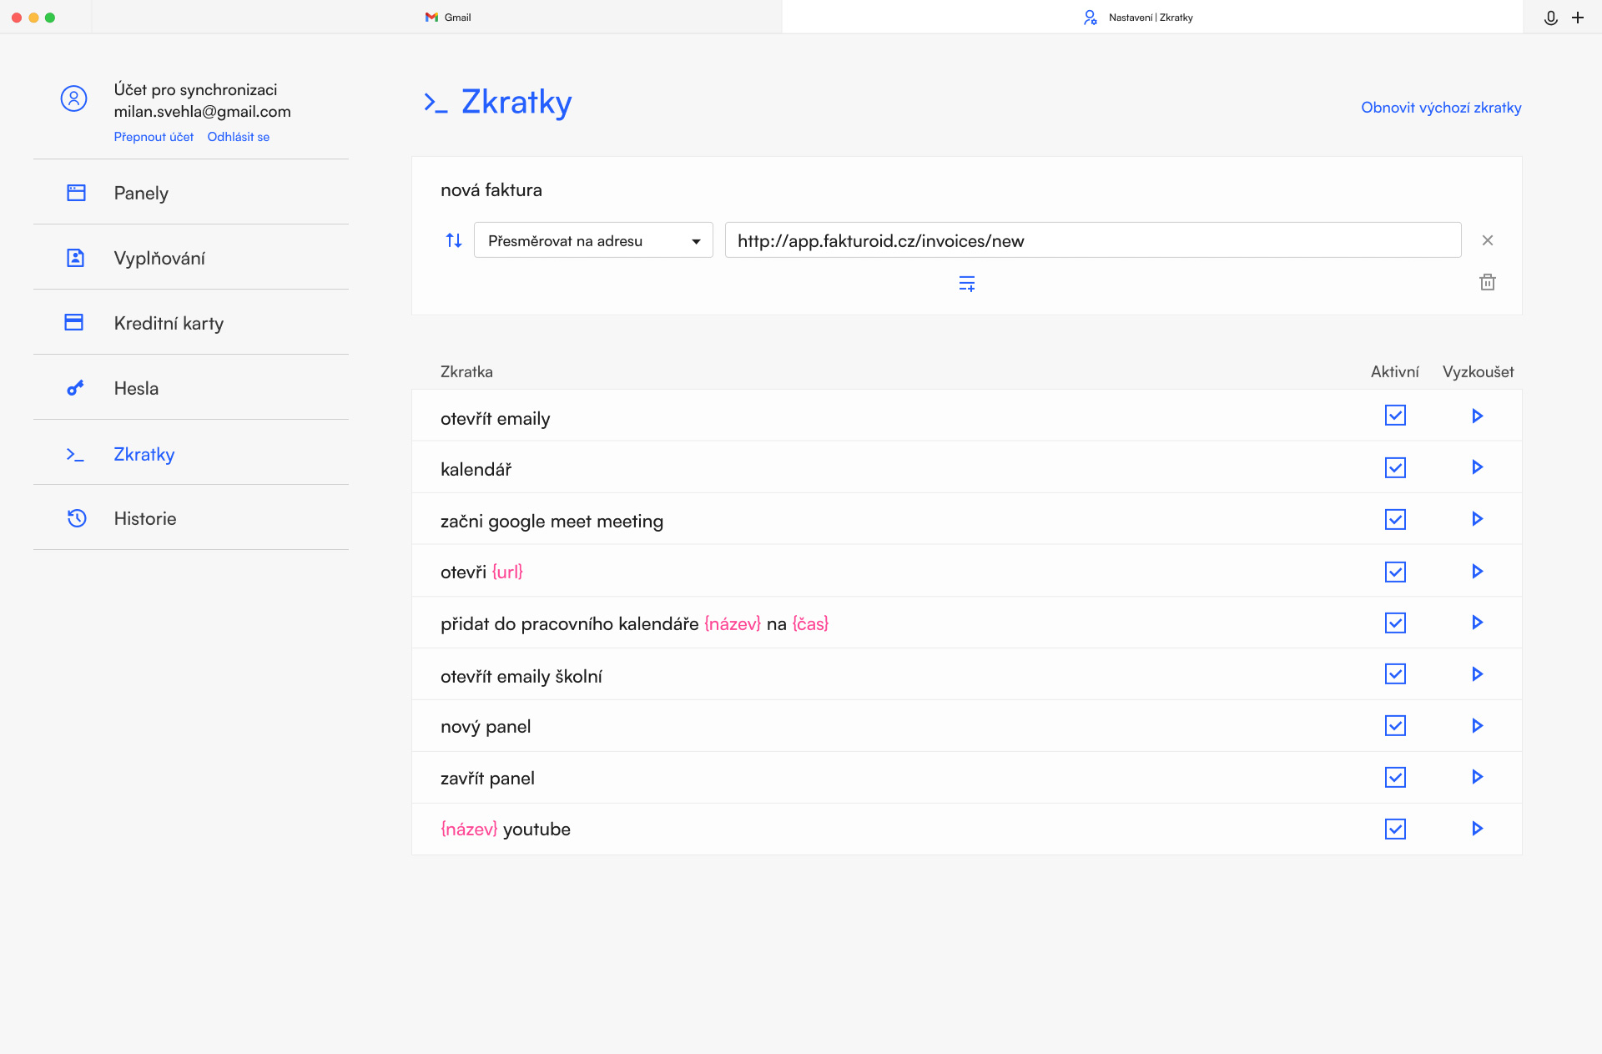Image resolution: width=1602 pixels, height=1054 pixels.
Task: Delete shortcut with the trash icon
Action: pyautogui.click(x=1487, y=282)
